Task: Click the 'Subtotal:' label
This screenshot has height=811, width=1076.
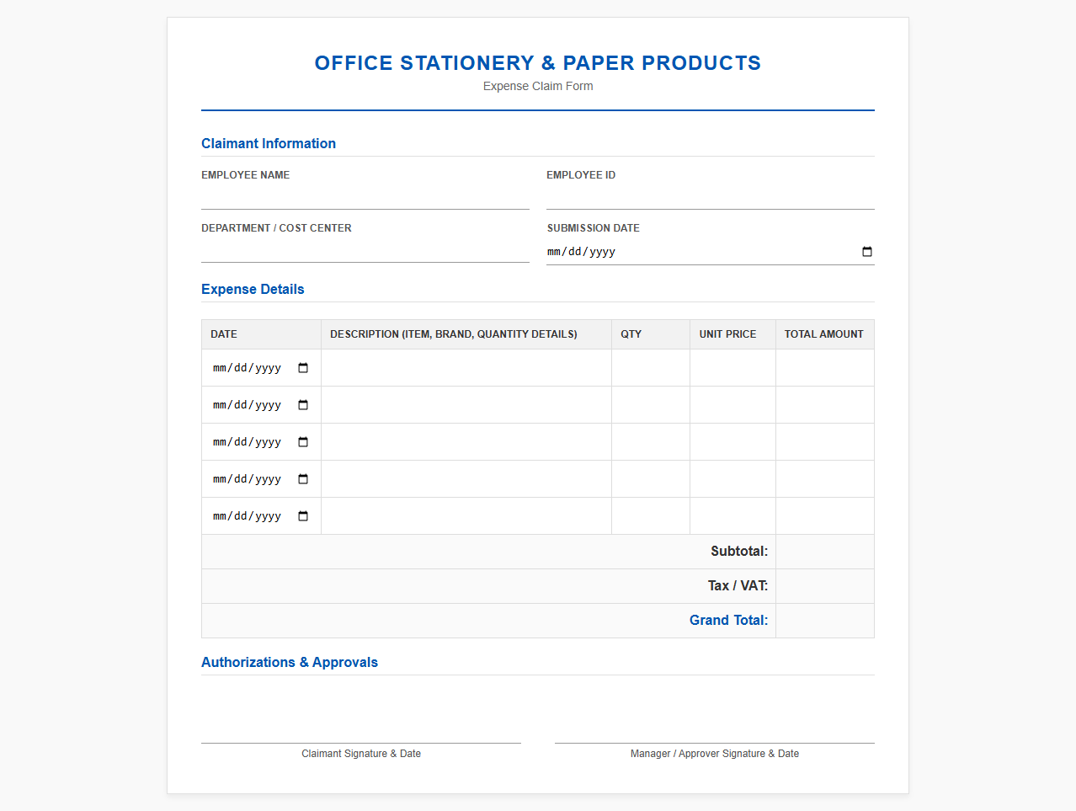Action: pos(739,552)
